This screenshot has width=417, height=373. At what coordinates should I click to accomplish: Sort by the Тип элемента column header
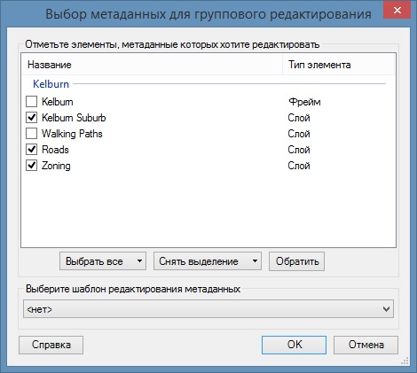(339, 65)
